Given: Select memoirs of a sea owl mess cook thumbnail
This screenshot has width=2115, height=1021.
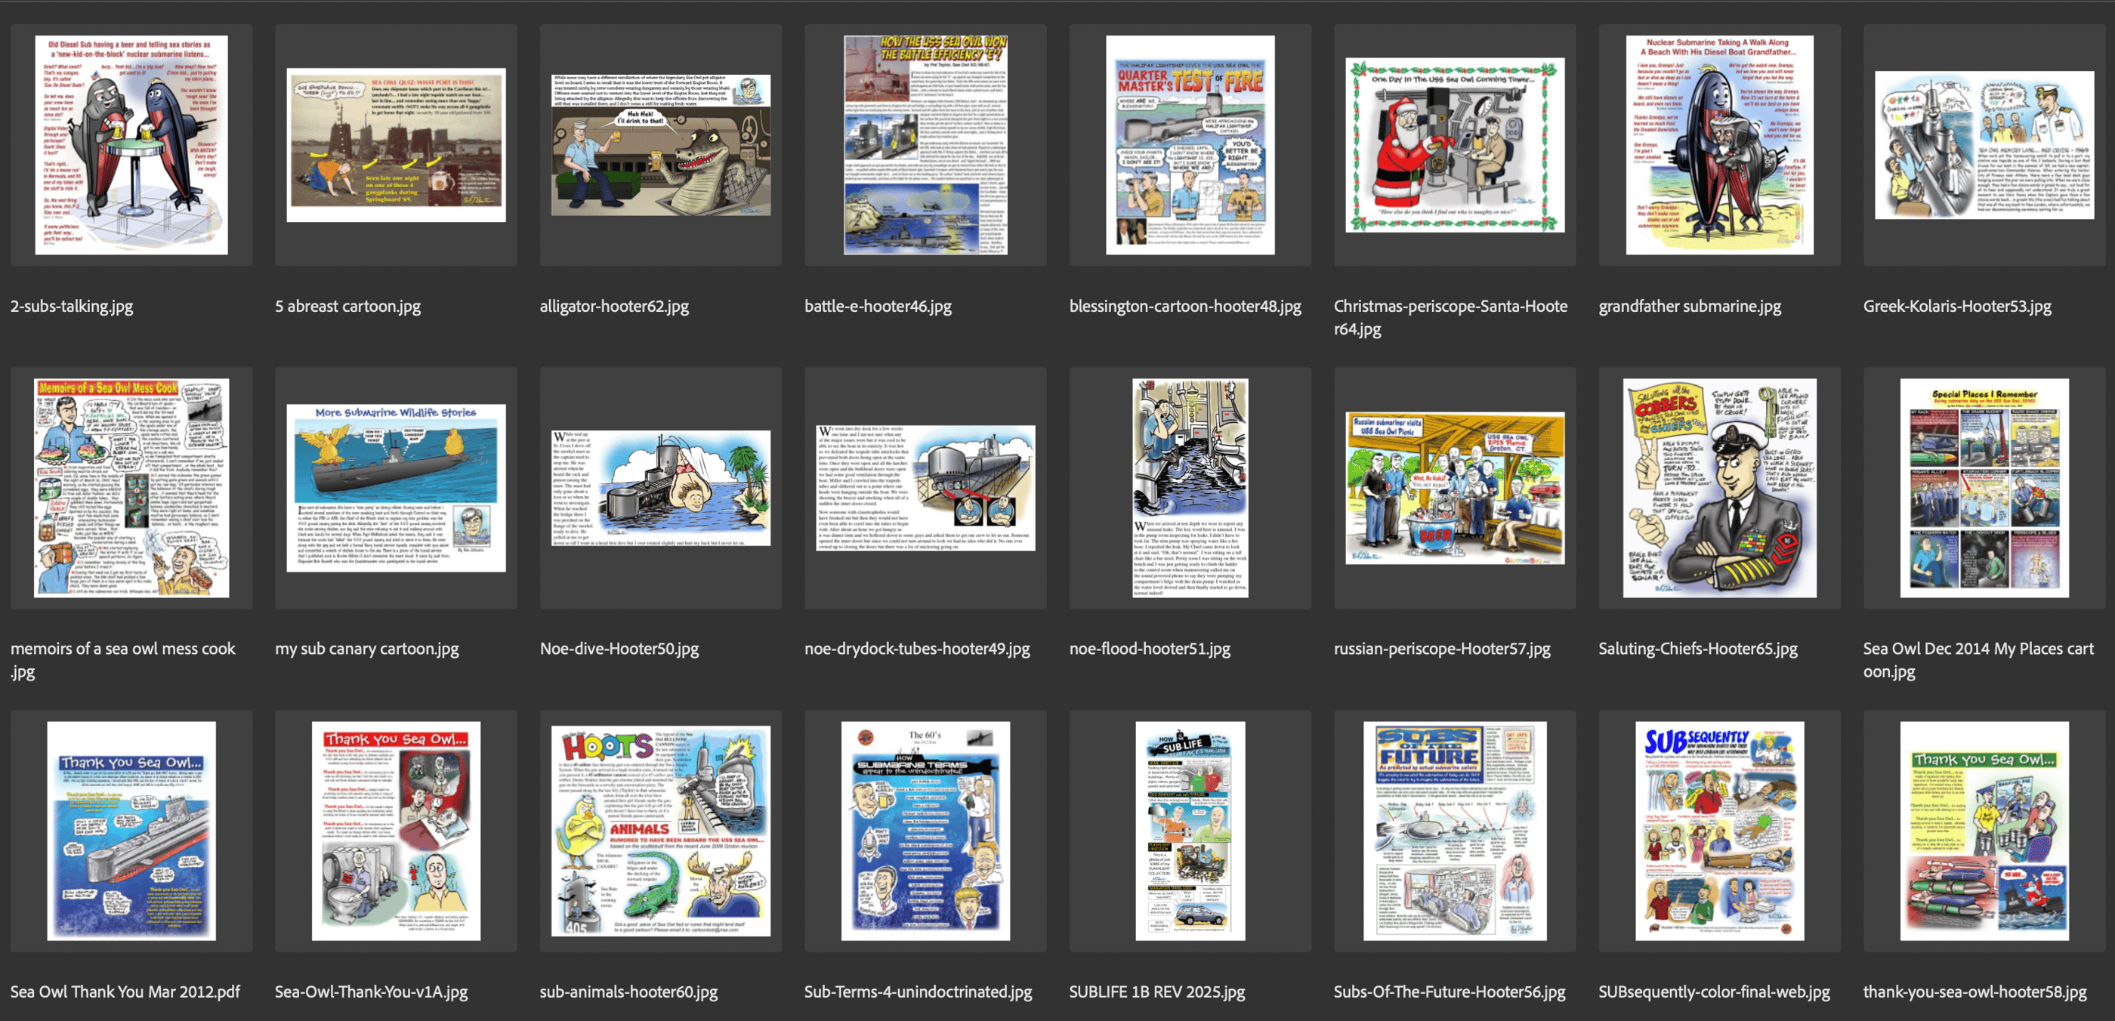Looking at the screenshot, I should (x=131, y=488).
